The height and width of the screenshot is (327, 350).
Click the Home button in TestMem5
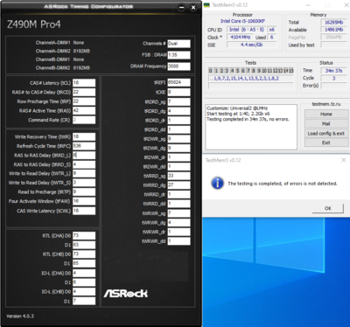click(x=326, y=114)
